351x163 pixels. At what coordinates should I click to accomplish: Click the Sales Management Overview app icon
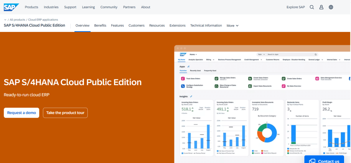coord(317,79)
